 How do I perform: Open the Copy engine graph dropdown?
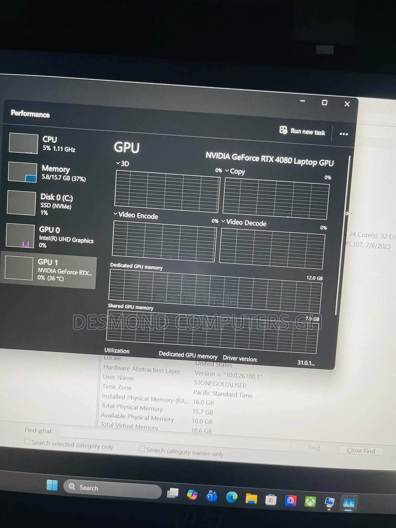point(235,172)
